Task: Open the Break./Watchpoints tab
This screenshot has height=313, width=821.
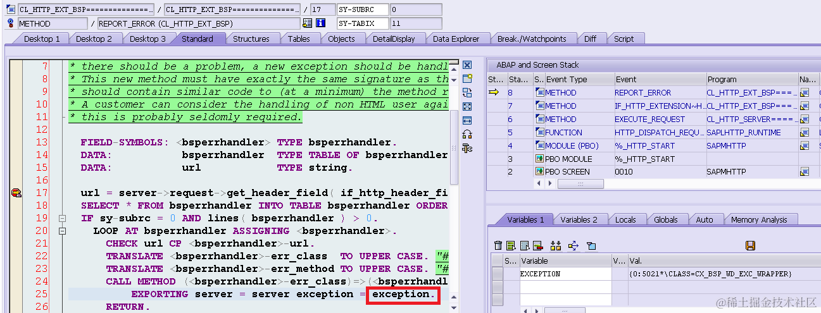Action: pyautogui.click(x=532, y=39)
